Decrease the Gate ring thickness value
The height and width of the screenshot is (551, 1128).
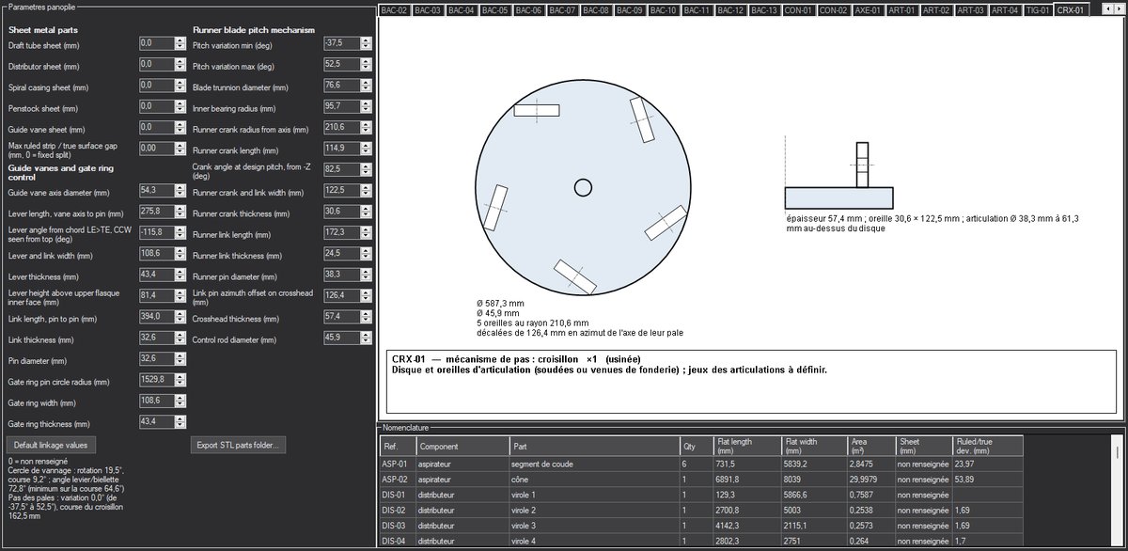point(180,426)
